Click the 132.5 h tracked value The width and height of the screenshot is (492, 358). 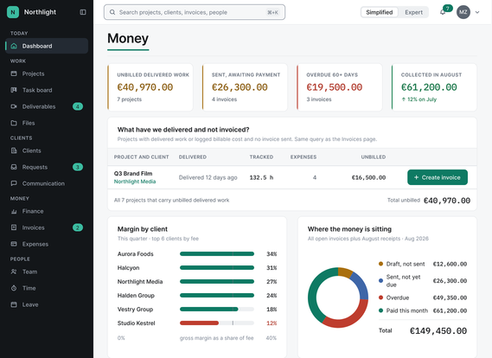point(261,177)
